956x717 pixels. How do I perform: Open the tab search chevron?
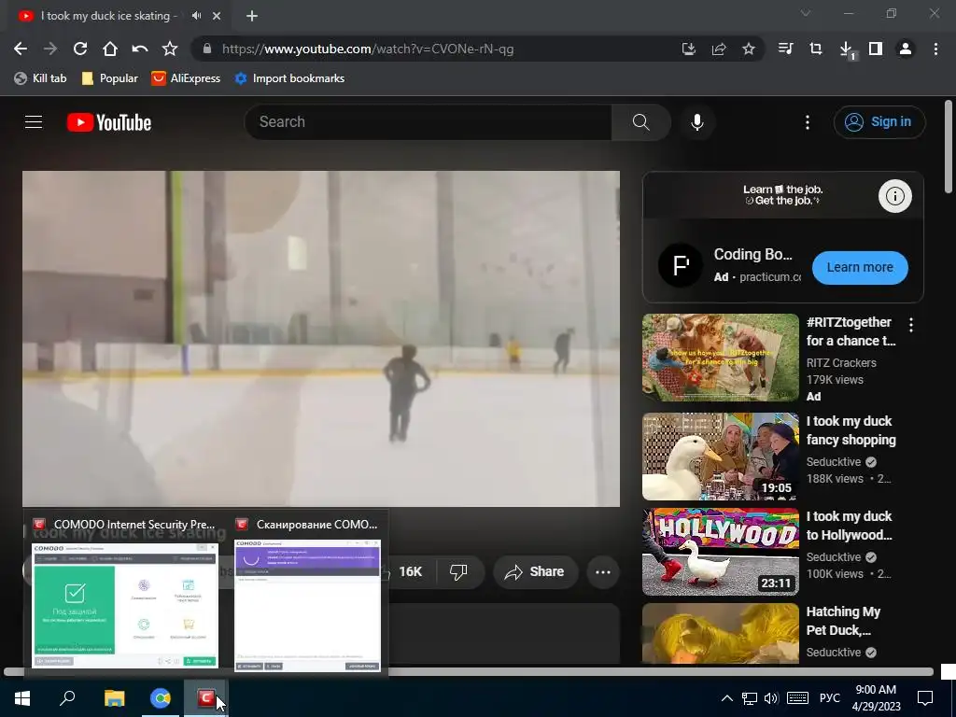tap(806, 13)
